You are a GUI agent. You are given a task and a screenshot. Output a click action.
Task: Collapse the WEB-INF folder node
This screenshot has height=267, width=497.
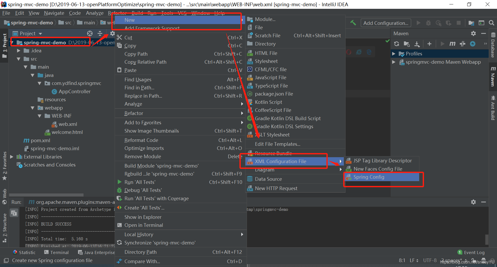click(x=40, y=116)
